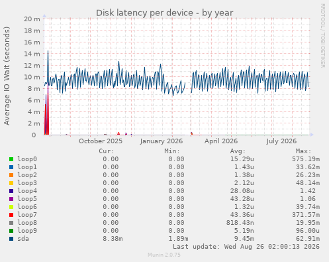The width and height of the screenshot is (329, 262).
Task: Click the loop5 purple color swatch
Action: coord(11,199)
